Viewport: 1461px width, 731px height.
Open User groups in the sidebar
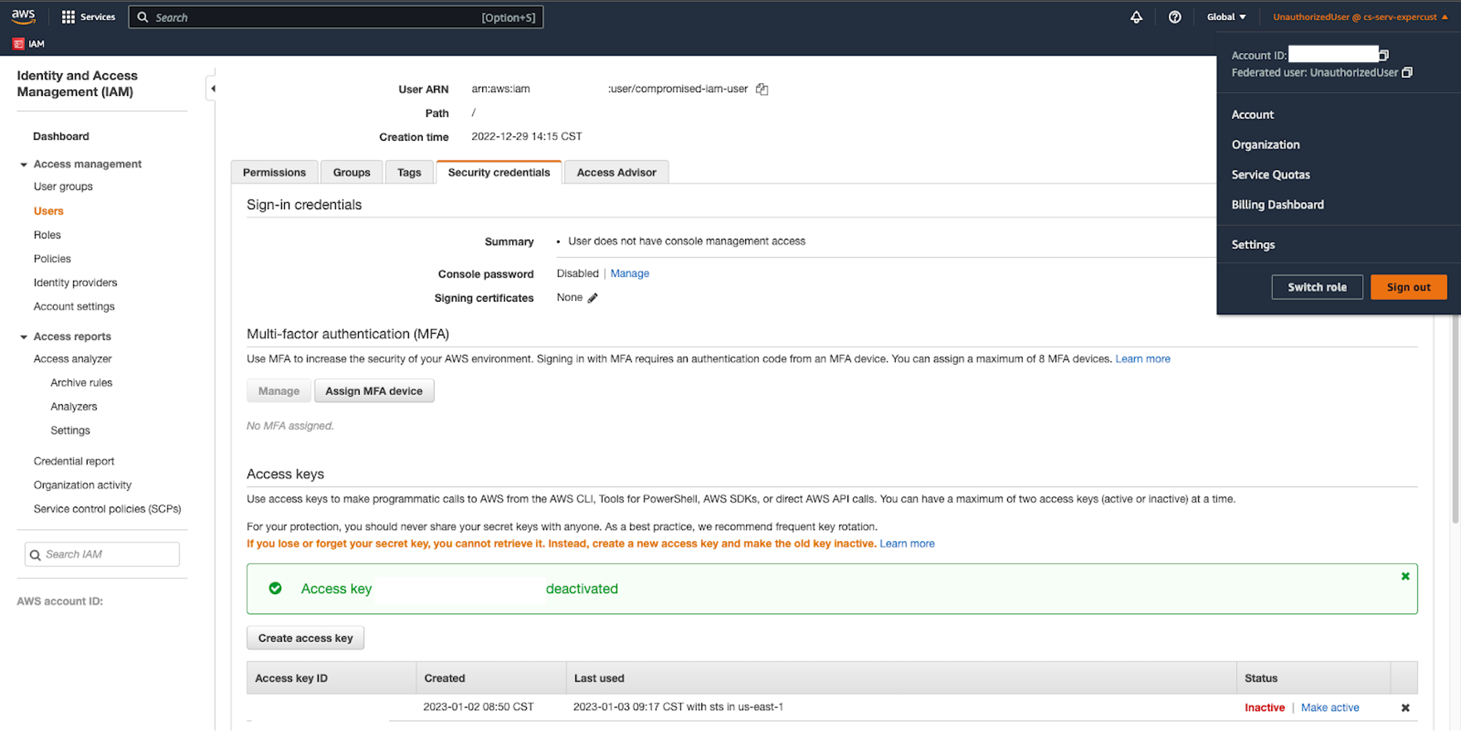[x=63, y=187]
